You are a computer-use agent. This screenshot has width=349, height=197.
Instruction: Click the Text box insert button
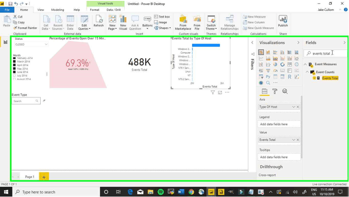[x=162, y=17]
